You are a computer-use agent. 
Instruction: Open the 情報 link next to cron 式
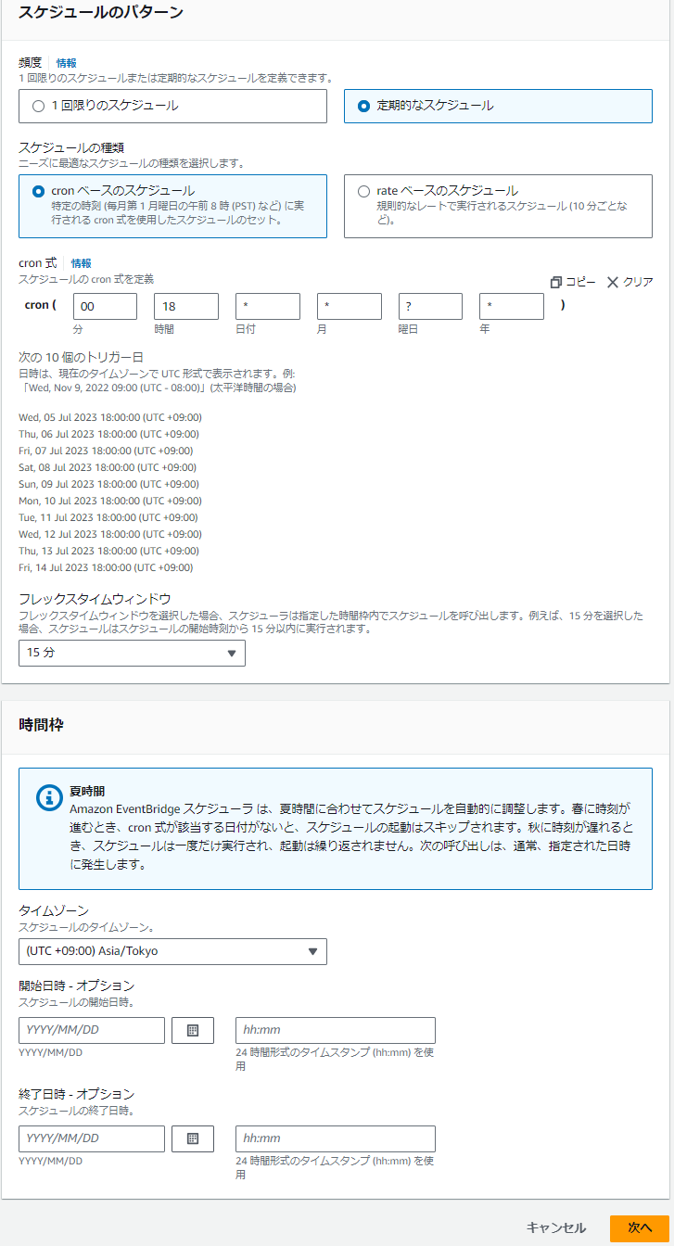click(82, 263)
